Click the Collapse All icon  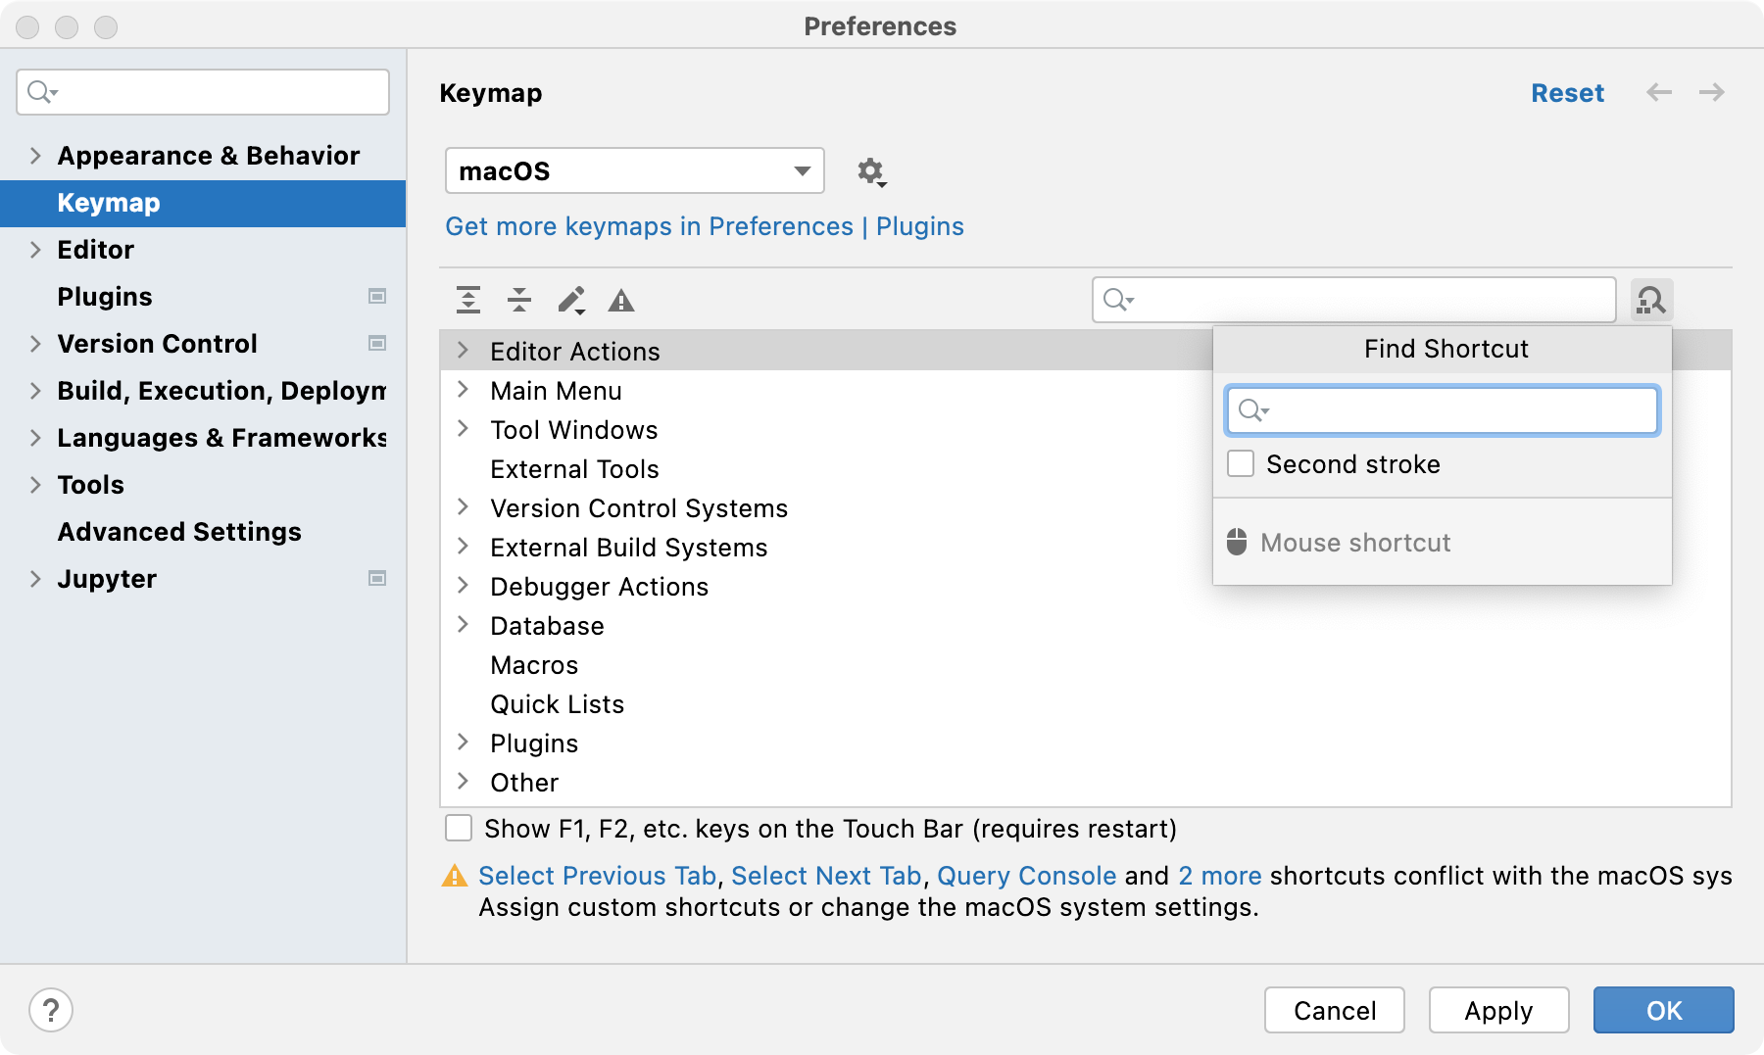click(519, 300)
